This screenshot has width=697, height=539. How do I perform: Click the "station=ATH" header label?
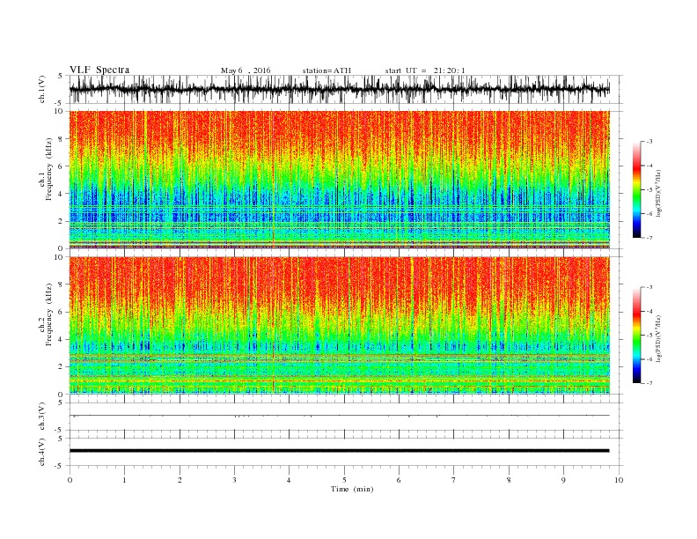pos(326,70)
